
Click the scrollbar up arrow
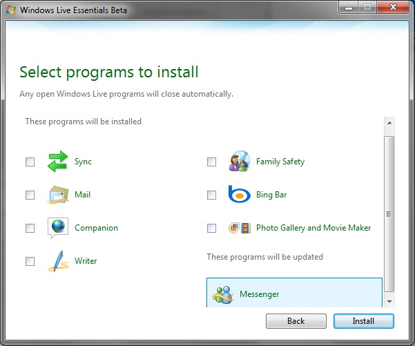point(389,123)
